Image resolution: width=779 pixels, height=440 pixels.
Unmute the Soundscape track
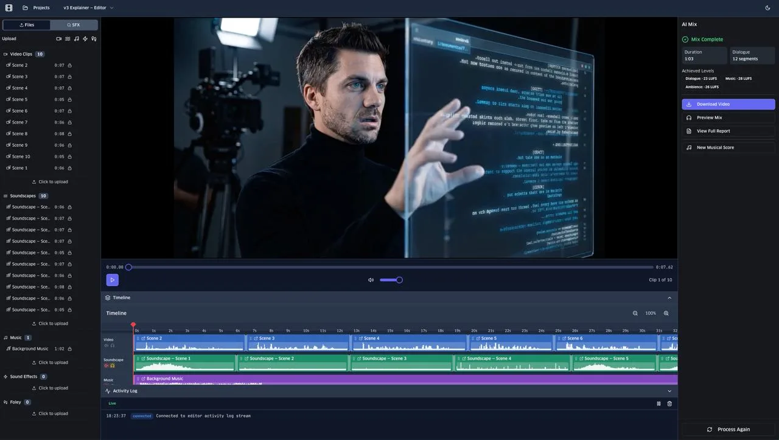107,366
